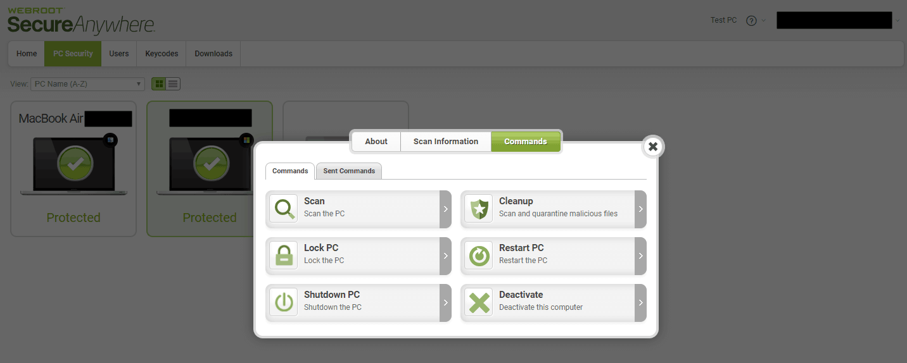Viewport: 907px width, 363px height.
Task: Close the commands dialog with the X button
Action: pyautogui.click(x=653, y=147)
